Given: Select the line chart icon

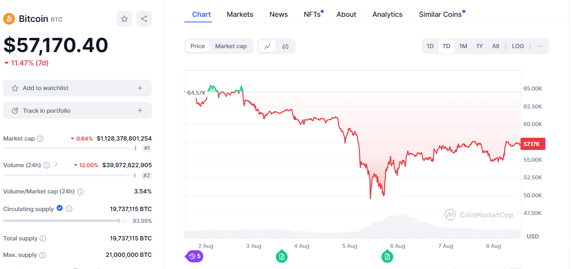Looking at the screenshot, I should coord(267,46).
